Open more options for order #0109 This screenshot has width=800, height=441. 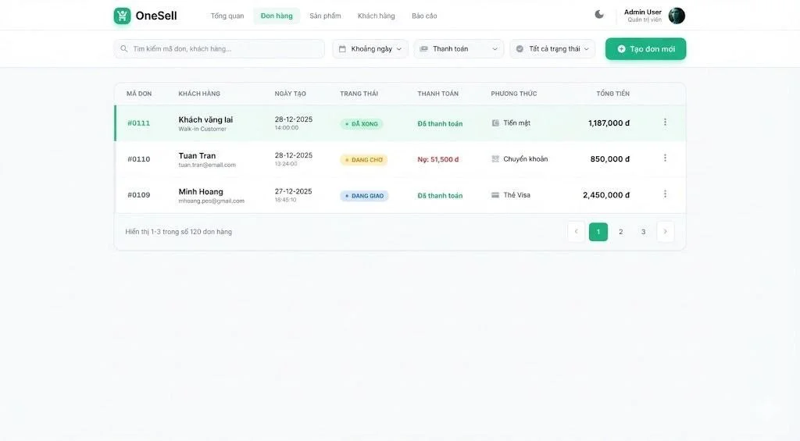(x=665, y=194)
